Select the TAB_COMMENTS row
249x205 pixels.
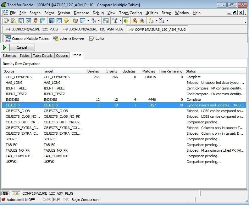[x=124, y=156]
